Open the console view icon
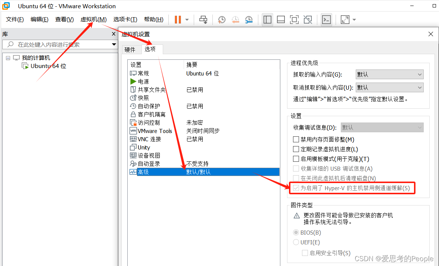The height and width of the screenshot is (266, 439). click(x=326, y=20)
